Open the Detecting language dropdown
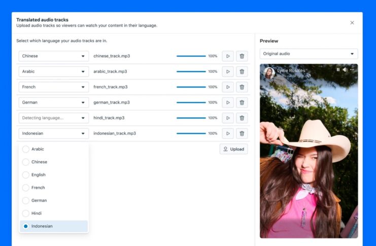Image resolution: width=376 pixels, height=246 pixels. pos(53,118)
